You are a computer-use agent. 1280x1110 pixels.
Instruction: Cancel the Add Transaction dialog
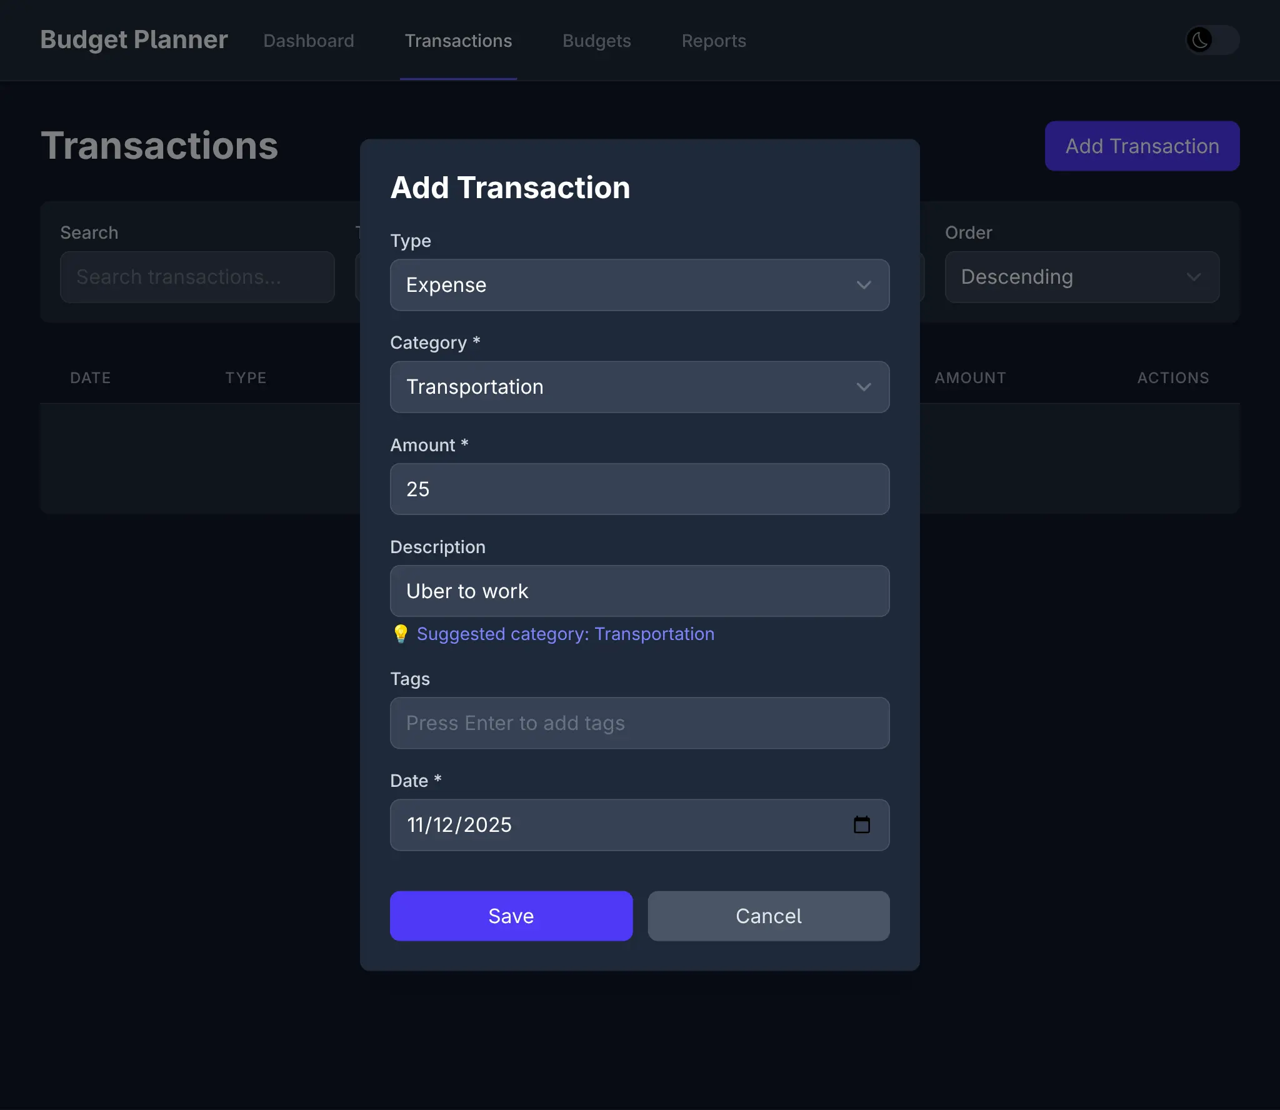tap(768, 916)
